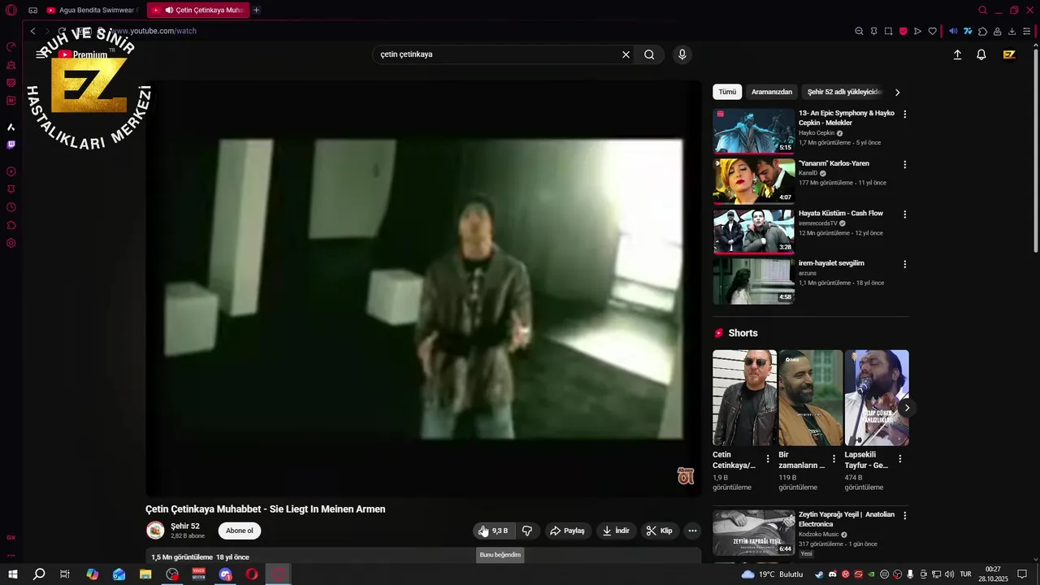
Task: Open Yanarım Karlos-Yaren video thumbnail
Action: pos(754,180)
